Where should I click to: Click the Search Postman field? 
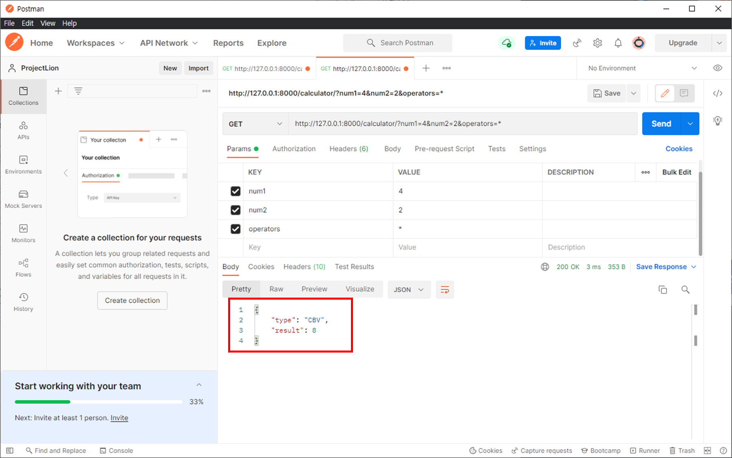[x=398, y=43]
